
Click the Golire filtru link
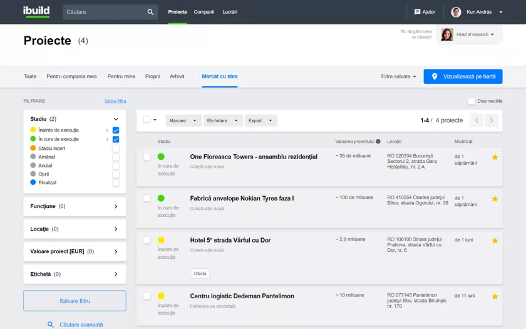pos(115,101)
